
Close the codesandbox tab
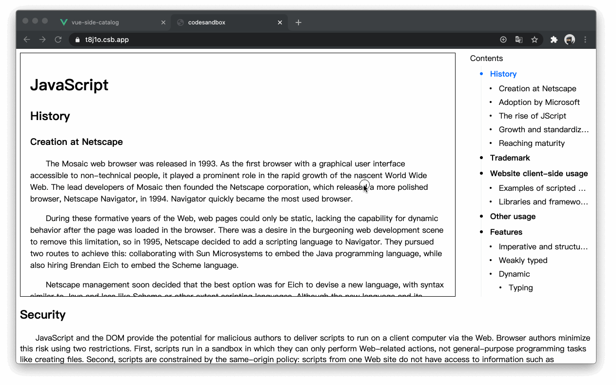pyautogui.click(x=280, y=22)
